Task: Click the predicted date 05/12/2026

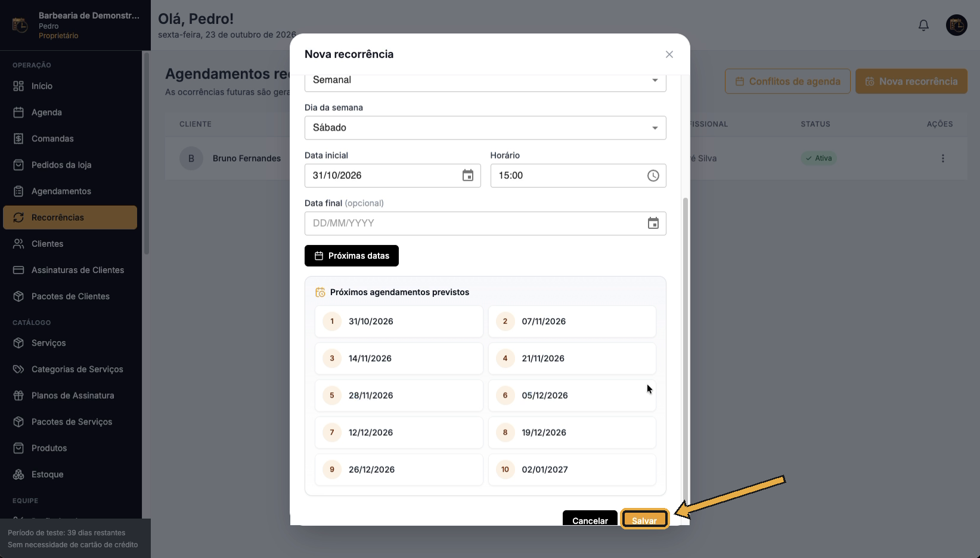Action: [x=572, y=395]
